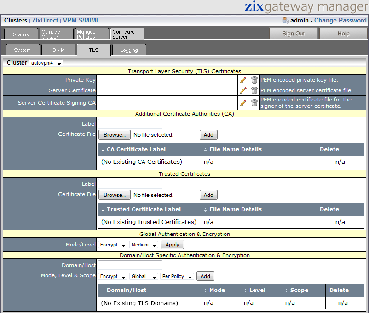Delete the Server Certificate using trash icon

pyautogui.click(x=254, y=90)
